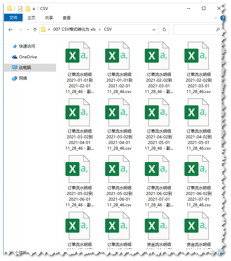Click the magnifier search icon
Image resolution: width=231 pixels, height=261 pixels.
click(218, 30)
